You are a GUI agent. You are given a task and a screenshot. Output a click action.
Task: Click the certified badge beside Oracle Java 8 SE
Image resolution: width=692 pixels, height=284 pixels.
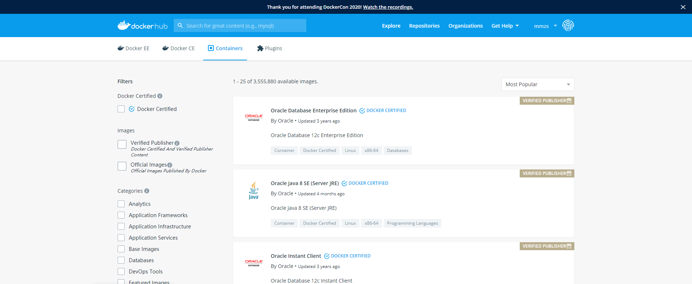coord(365,183)
